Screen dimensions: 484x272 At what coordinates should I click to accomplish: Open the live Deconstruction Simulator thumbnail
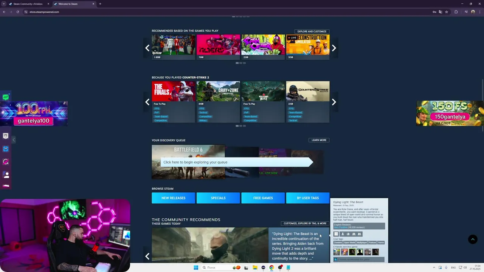tap(308, 45)
